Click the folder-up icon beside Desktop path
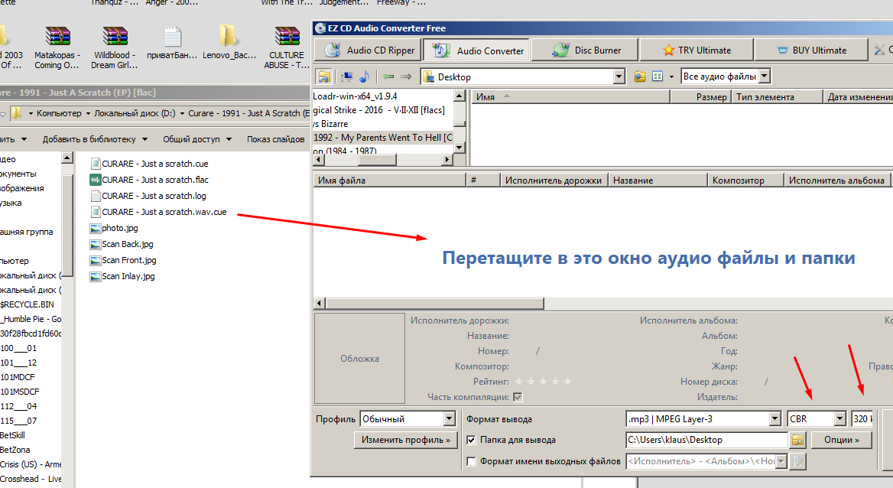The width and height of the screenshot is (893, 488). click(640, 76)
